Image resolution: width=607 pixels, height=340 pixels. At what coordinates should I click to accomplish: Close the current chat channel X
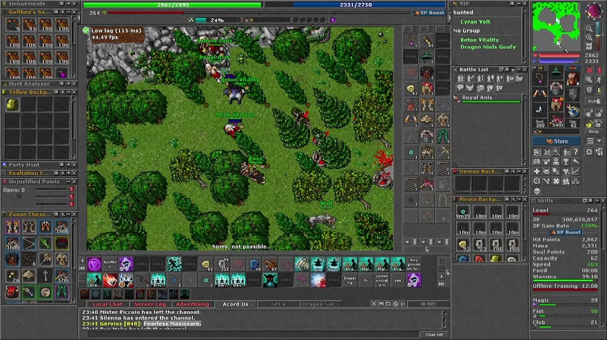374,304
